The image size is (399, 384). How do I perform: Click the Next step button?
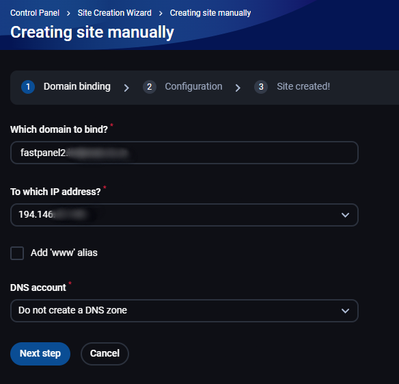(40, 354)
